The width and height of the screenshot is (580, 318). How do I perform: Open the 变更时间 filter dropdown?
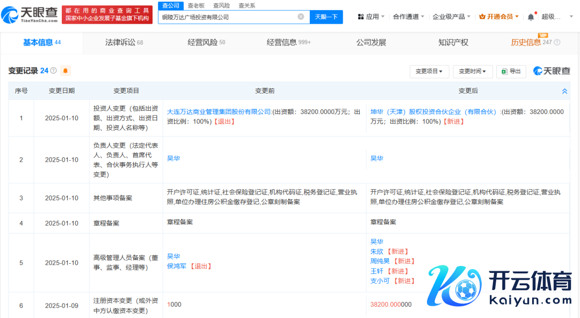pos(472,71)
